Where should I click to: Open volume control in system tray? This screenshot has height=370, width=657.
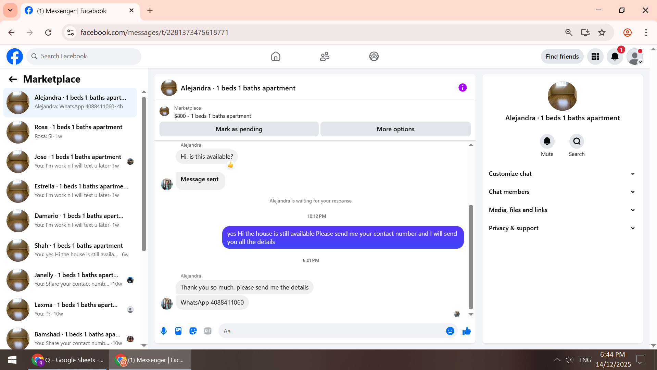pos(569,360)
